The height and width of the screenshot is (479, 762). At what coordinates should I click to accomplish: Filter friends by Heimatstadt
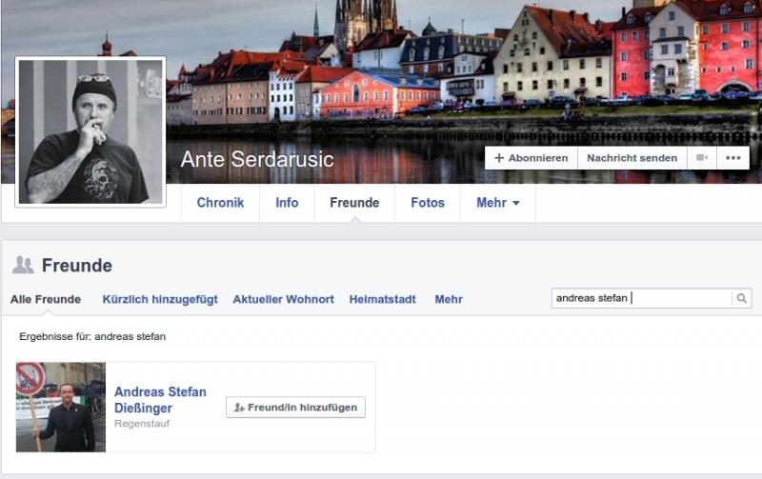coord(382,299)
